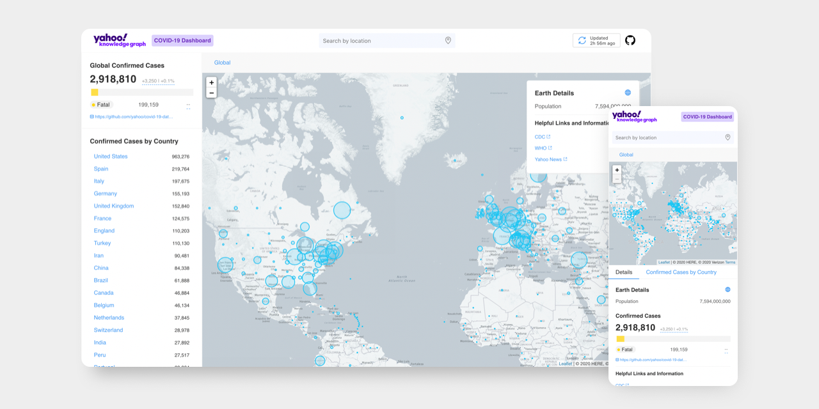Viewport: 819px width, 409px height.
Task: Click location pin icon in mobile search
Action: point(728,137)
